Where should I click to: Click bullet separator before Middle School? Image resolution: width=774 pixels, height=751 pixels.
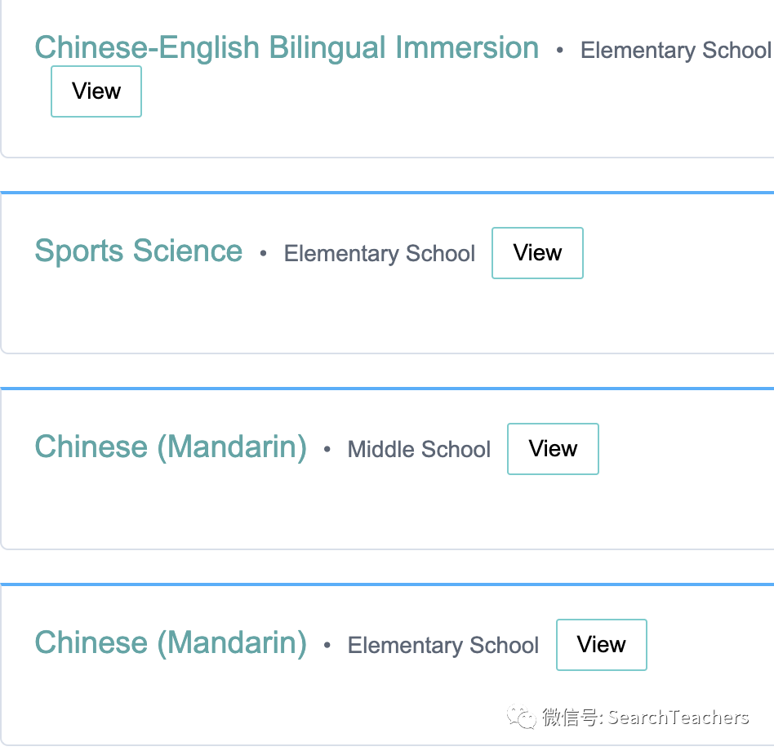pos(327,450)
